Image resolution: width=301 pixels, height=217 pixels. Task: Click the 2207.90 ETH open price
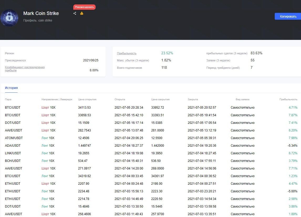tap(84, 184)
